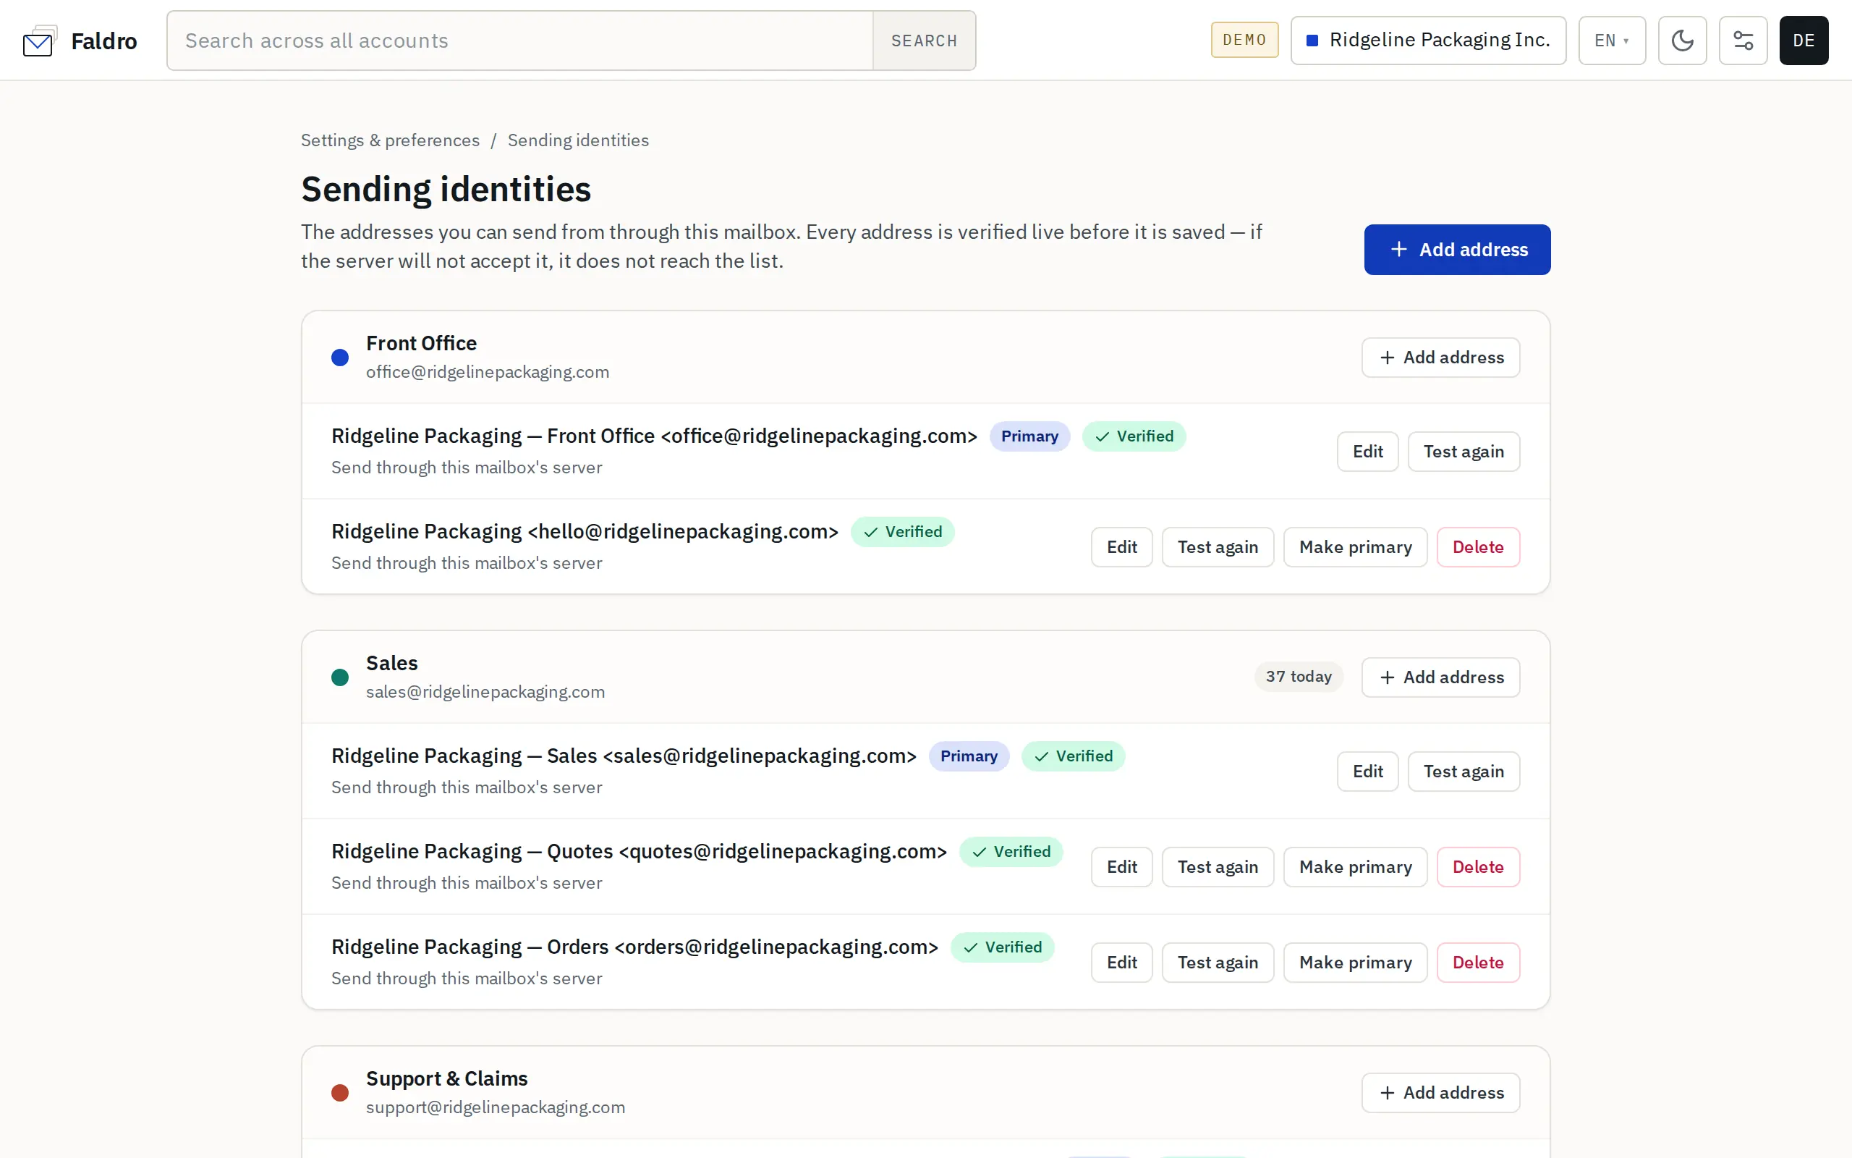
Task: Open the DE user avatar menu
Action: click(1803, 41)
